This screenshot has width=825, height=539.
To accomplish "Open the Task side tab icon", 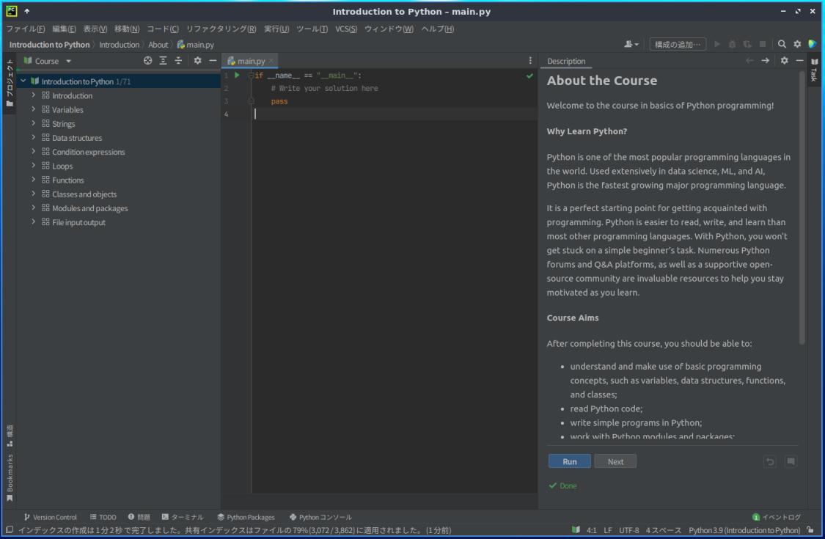I will pos(814,70).
